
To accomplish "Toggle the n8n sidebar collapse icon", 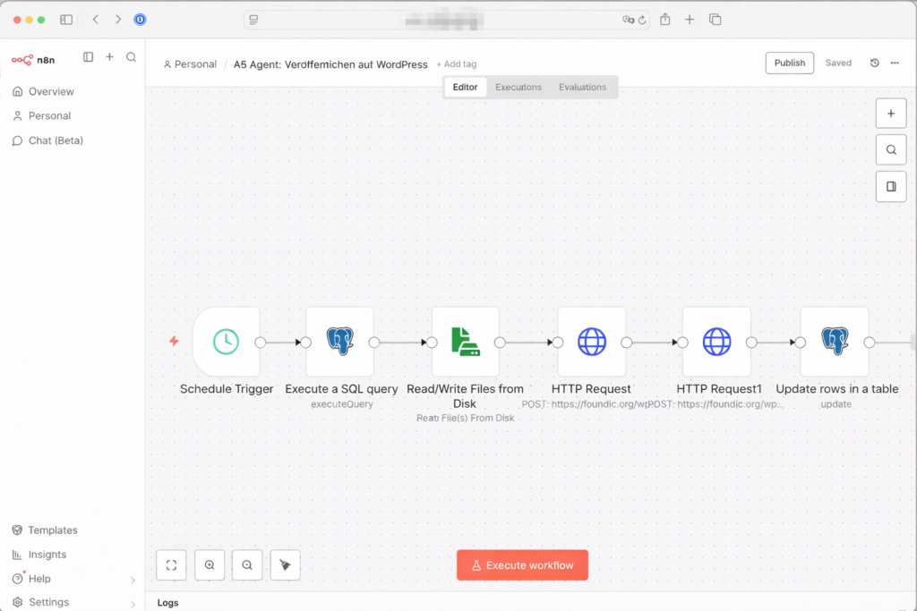I will [88, 57].
